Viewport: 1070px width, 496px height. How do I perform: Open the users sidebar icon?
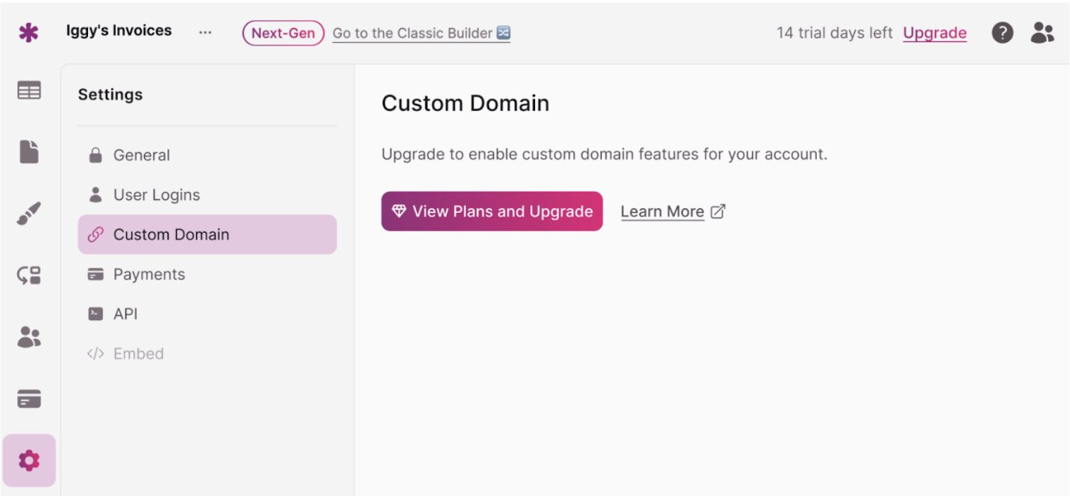[x=29, y=337]
